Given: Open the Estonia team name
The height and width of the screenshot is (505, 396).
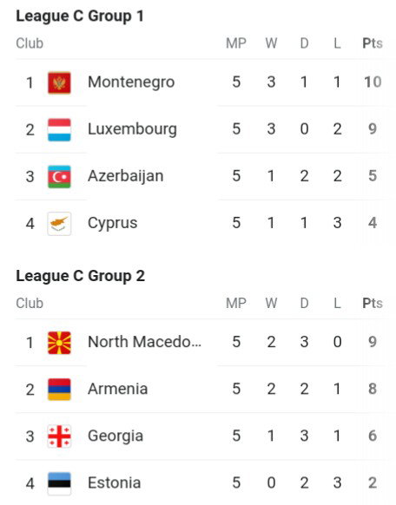Looking at the screenshot, I should pos(115,482).
